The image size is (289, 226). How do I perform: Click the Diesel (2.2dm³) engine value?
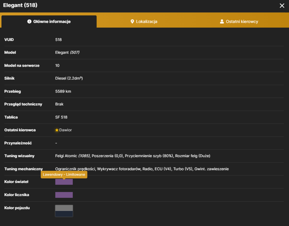click(69, 78)
